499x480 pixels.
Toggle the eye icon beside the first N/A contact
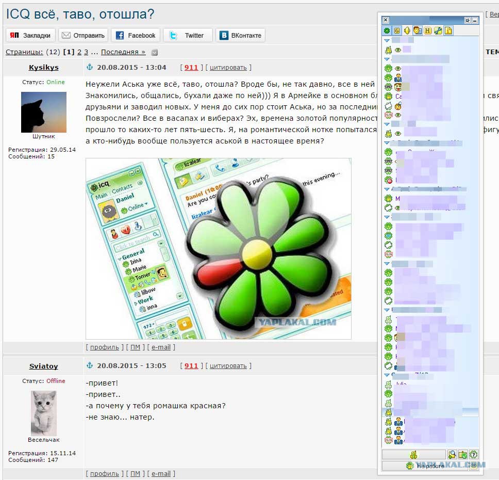tap(398, 115)
